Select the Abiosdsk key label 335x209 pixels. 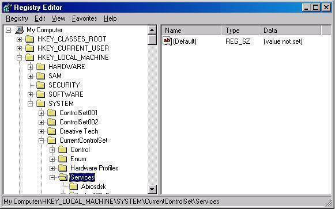93,187
